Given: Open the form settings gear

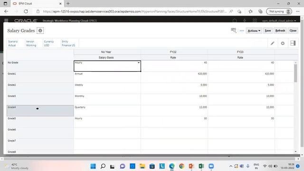Looking at the screenshot, I should click(x=283, y=43).
